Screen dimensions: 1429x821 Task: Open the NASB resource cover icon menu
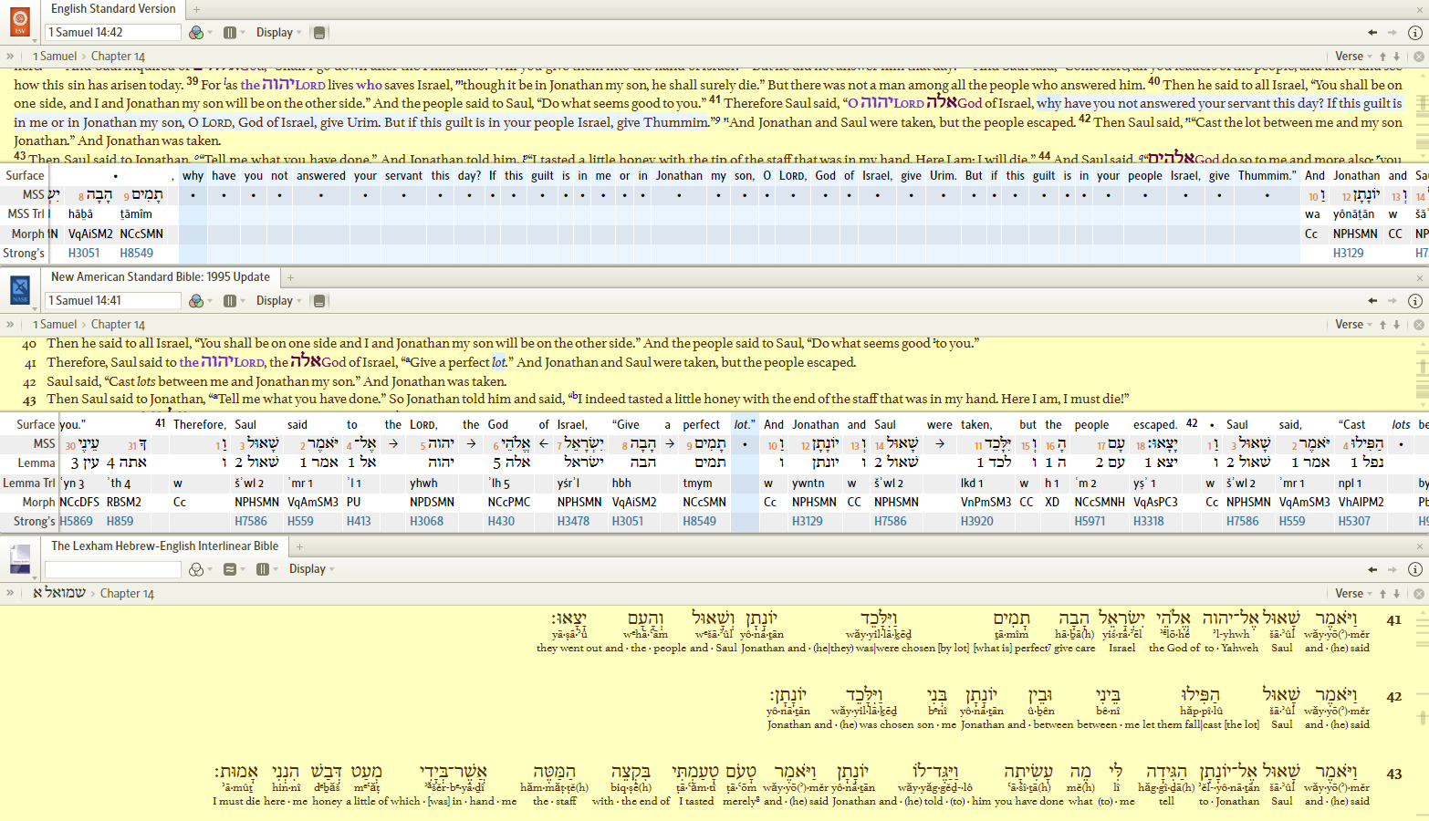click(20, 289)
